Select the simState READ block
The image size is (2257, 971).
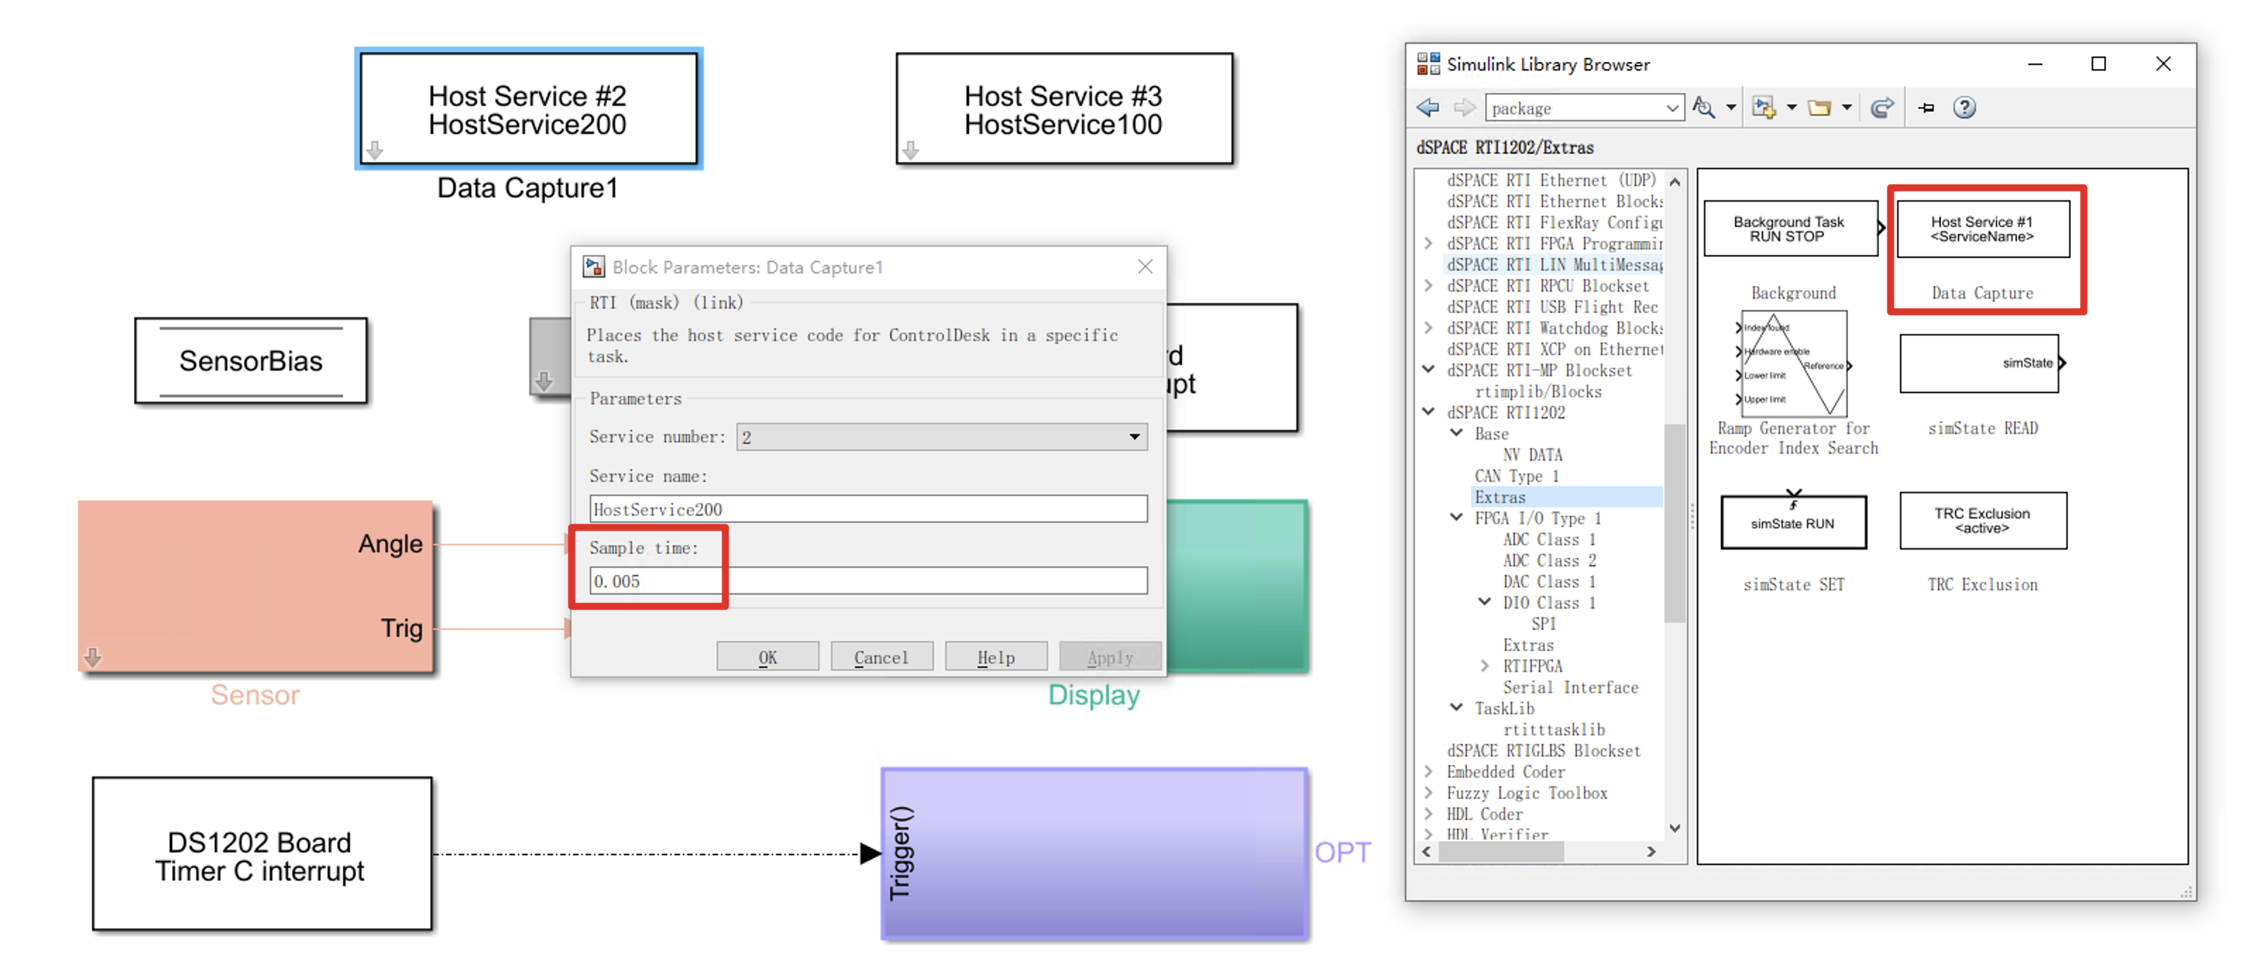[x=1980, y=364]
